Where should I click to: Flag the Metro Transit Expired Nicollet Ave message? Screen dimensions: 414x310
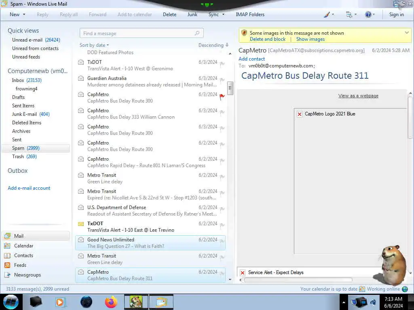[222, 193]
